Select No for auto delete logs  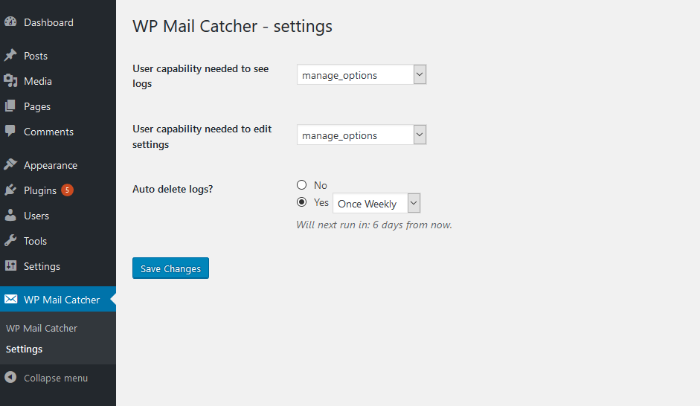[x=302, y=184]
